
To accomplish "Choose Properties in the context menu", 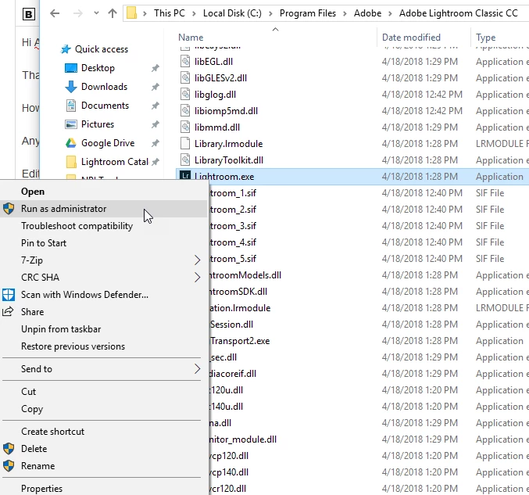I will 42,489.
